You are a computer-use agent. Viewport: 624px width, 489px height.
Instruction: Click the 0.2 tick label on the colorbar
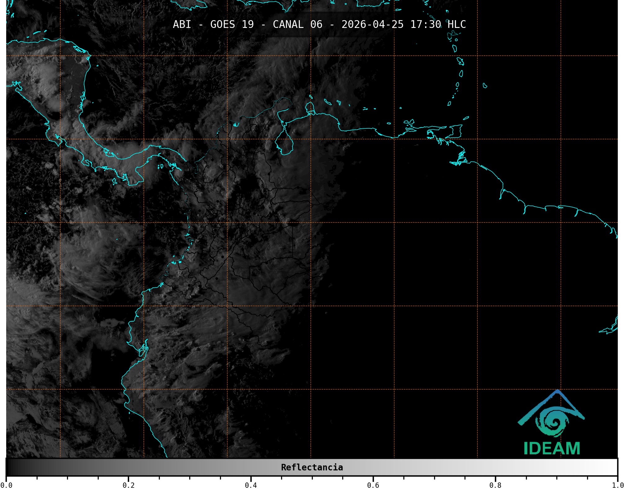[128, 485]
